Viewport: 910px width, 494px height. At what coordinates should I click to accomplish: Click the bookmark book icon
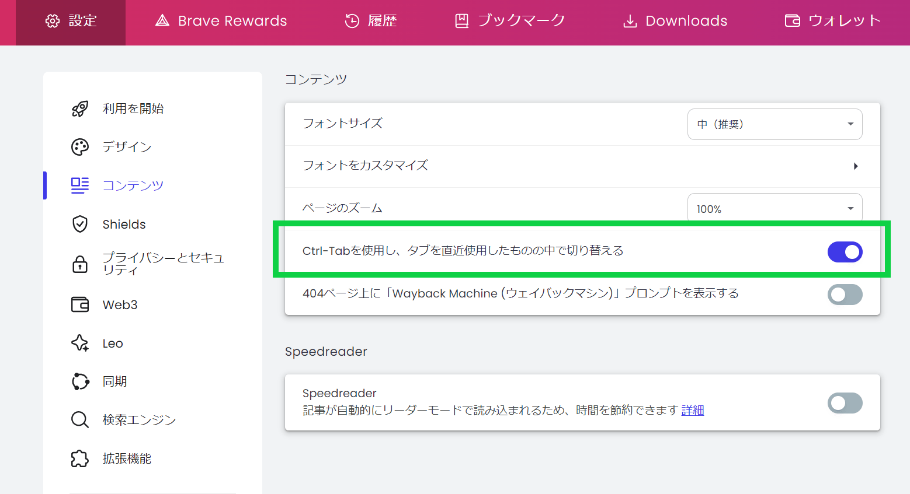[462, 21]
